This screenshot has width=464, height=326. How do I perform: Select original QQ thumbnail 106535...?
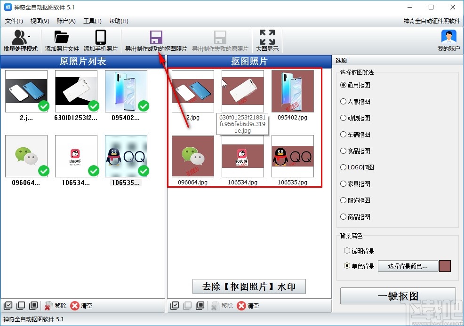tap(126, 156)
